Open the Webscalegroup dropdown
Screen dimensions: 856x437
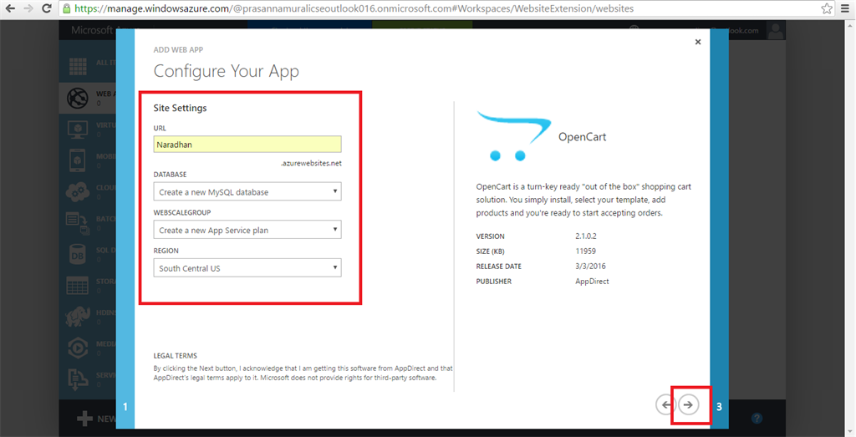coord(247,231)
